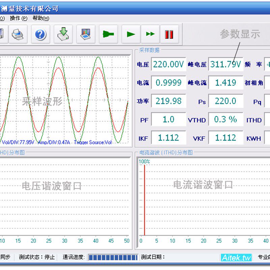Click the 测试状态:停止 status text
Screen dimensions: 270x270
click(x=37, y=257)
